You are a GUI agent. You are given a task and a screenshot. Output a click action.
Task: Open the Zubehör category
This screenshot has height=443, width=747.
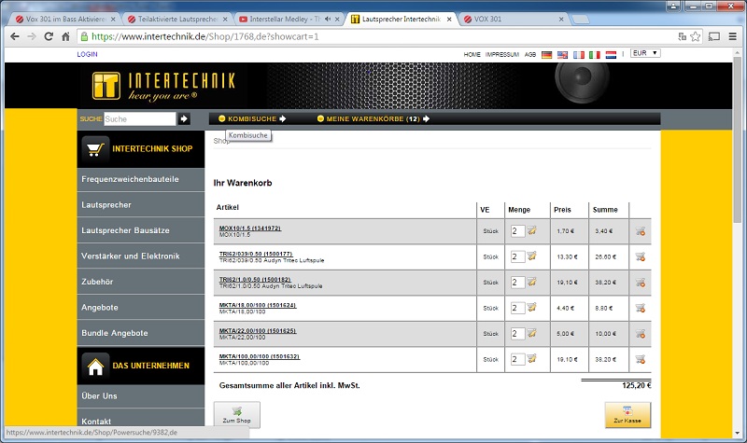(x=141, y=283)
